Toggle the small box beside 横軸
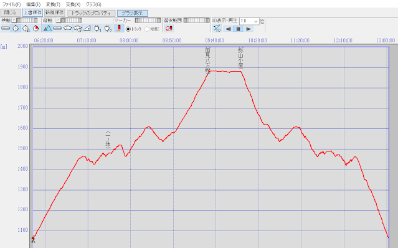This screenshot has height=248, width=398. point(14,21)
